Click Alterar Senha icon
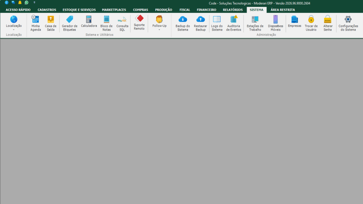The width and height of the screenshot is (363, 204). pos(328,19)
